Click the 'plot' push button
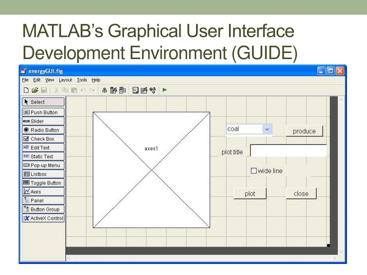367x275 pixels. click(250, 194)
